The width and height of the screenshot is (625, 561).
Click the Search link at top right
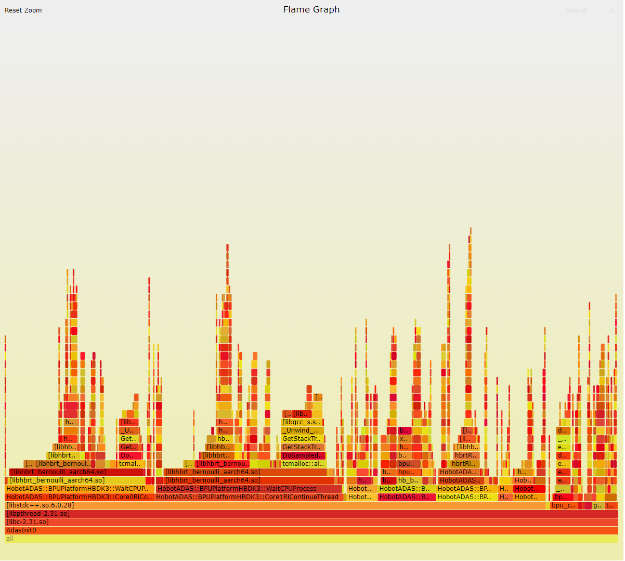pos(577,10)
